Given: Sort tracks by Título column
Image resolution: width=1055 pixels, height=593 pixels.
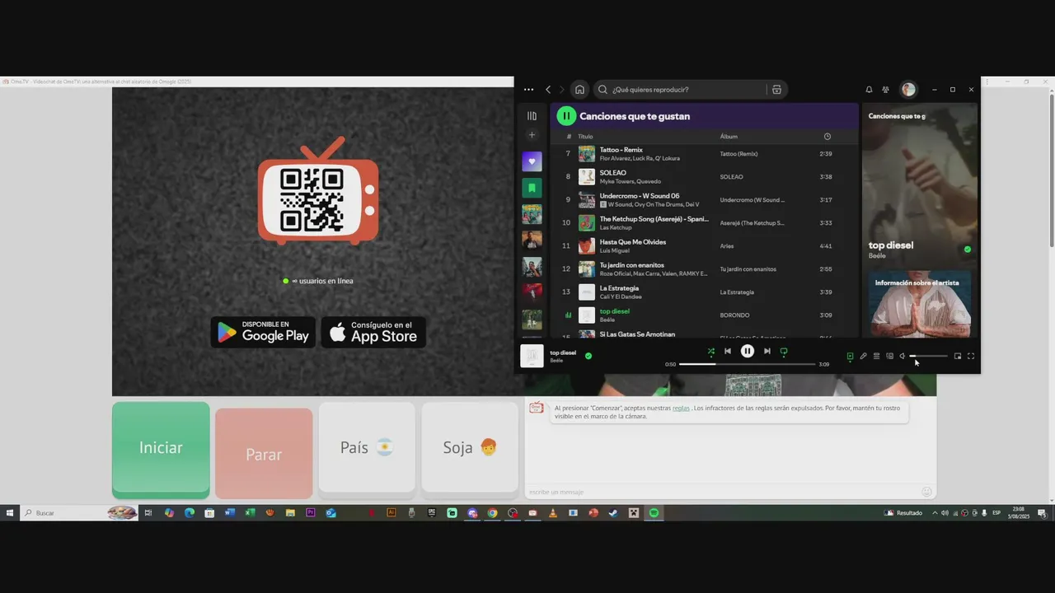Looking at the screenshot, I should [585, 137].
